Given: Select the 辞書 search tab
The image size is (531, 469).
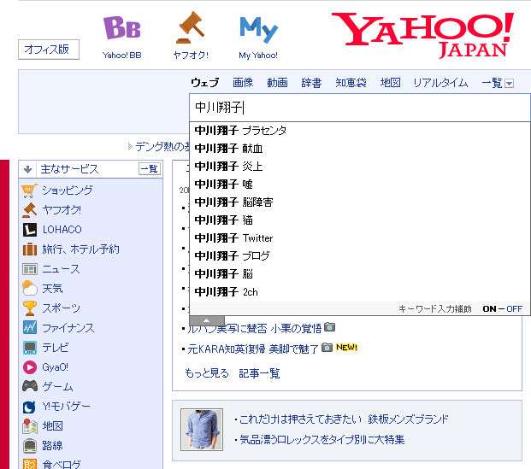Looking at the screenshot, I should (311, 83).
